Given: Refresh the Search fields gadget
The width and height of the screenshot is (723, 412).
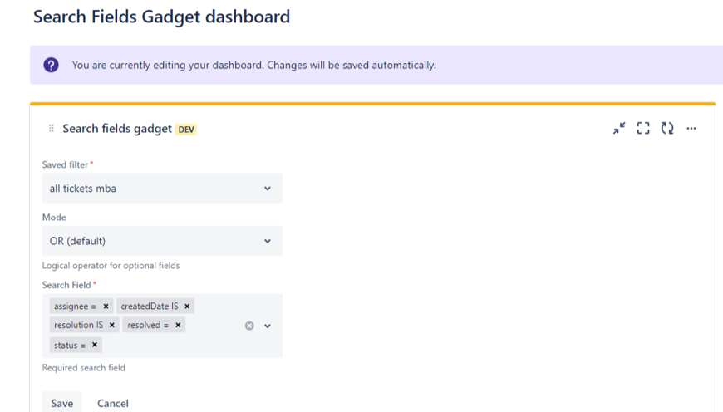Looking at the screenshot, I should 667,128.
